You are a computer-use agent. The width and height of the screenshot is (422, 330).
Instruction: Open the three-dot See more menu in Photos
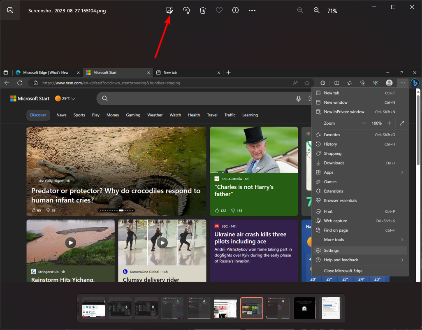tap(252, 10)
